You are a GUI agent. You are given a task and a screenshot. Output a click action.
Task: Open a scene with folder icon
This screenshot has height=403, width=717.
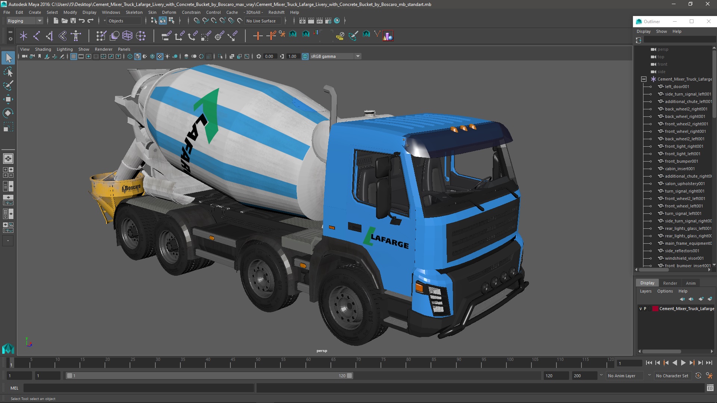pyautogui.click(x=65, y=21)
